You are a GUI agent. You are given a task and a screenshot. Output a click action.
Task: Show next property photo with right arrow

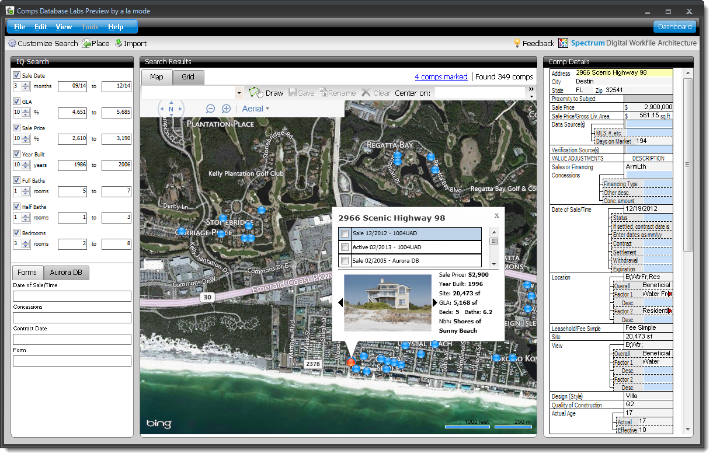[x=434, y=302]
